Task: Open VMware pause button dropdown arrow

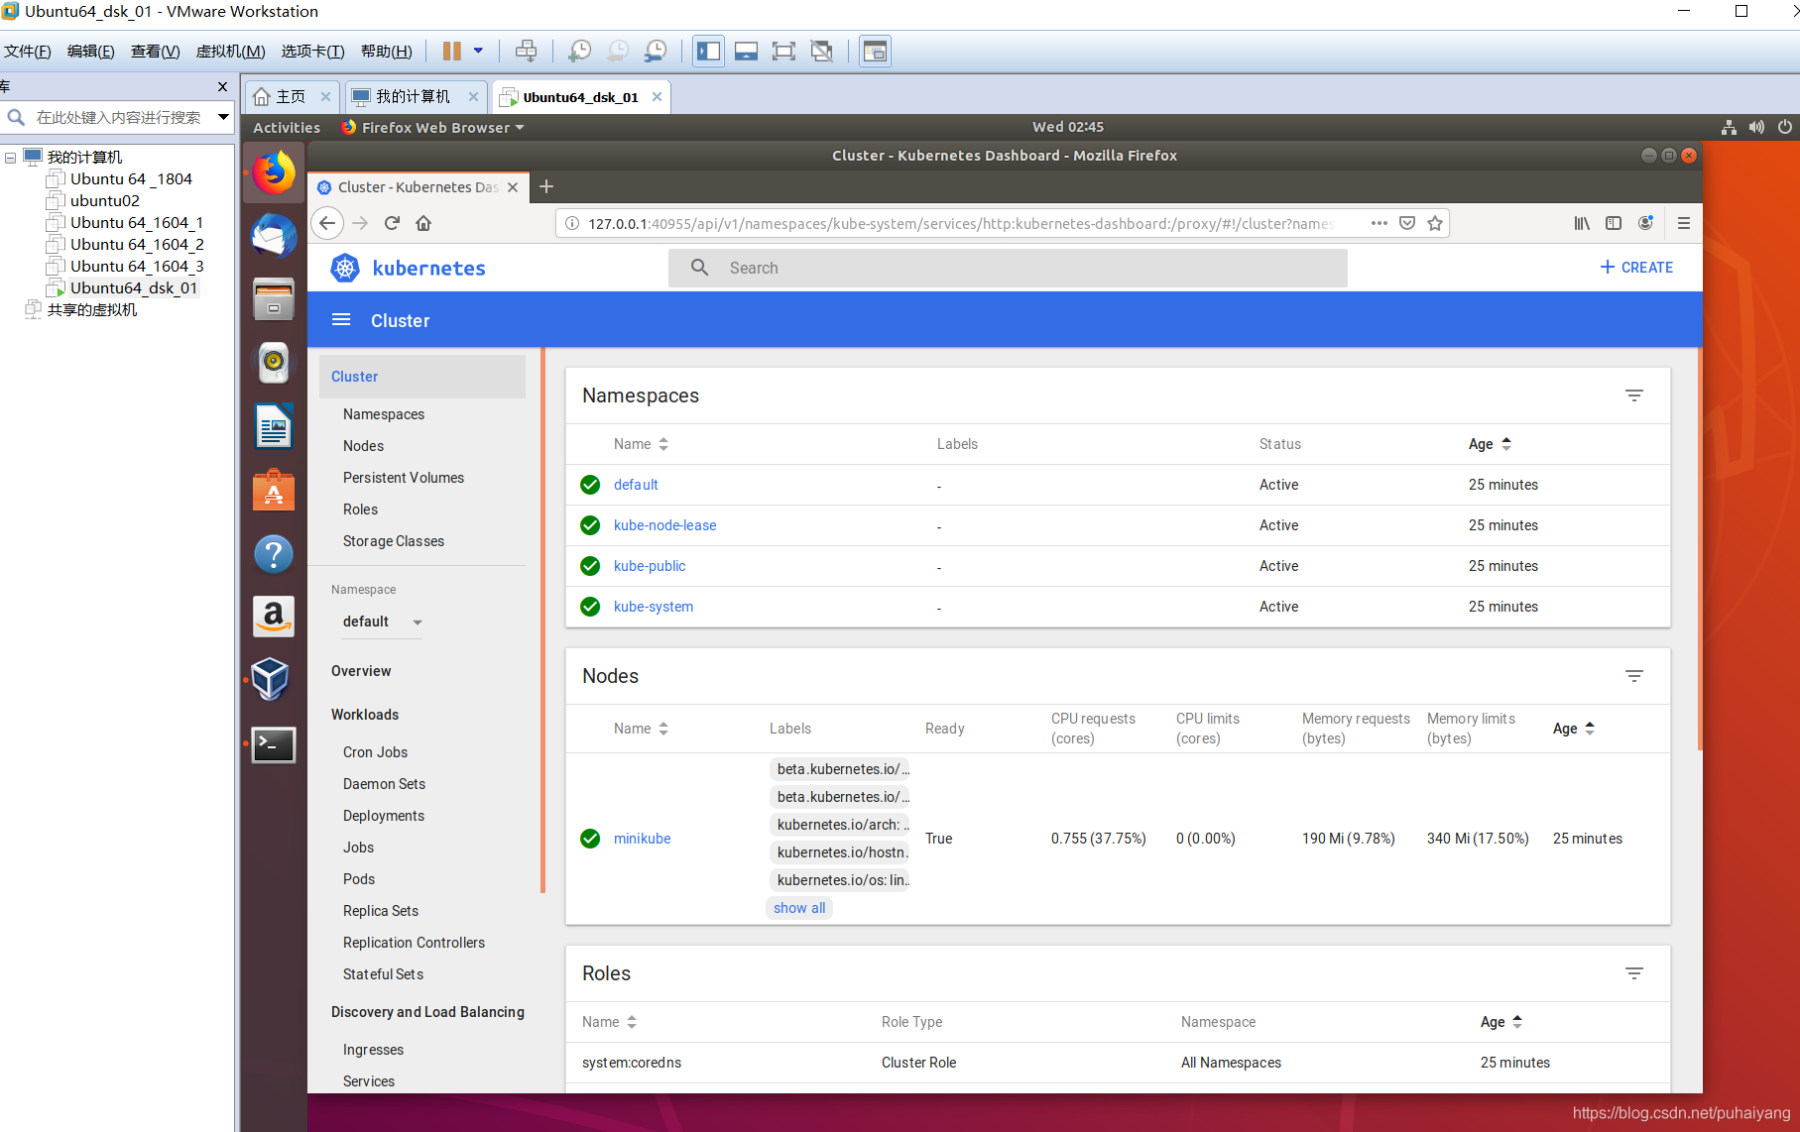Action: (x=478, y=51)
